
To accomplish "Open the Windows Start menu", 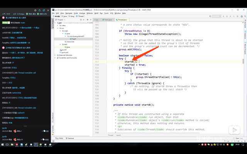I will pos(2,144).
